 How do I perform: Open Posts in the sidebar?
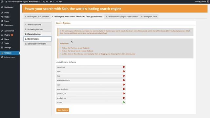7,12
